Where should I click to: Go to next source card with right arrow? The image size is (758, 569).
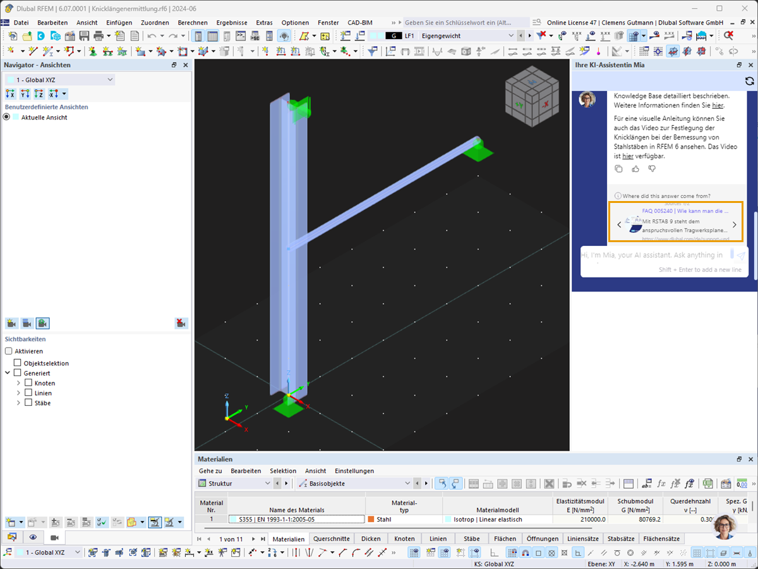coord(734,224)
